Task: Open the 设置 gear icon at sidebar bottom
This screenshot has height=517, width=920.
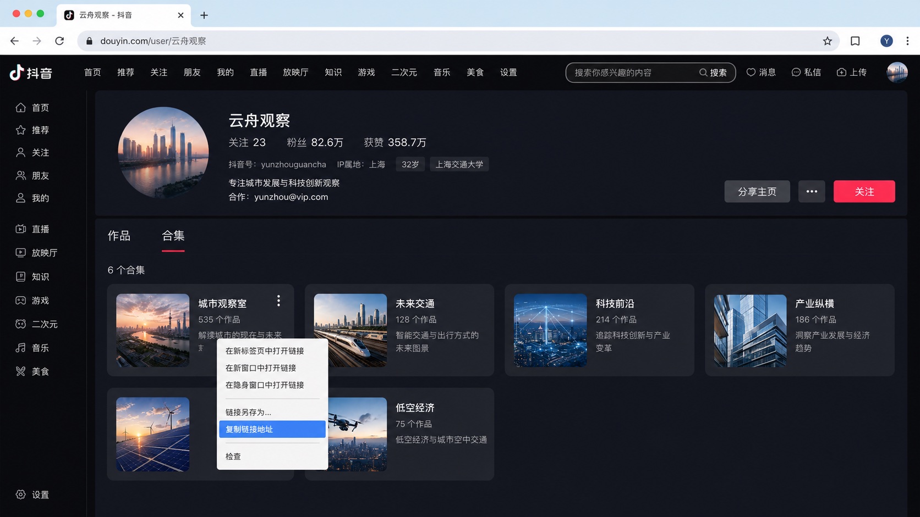Action: tap(20, 494)
